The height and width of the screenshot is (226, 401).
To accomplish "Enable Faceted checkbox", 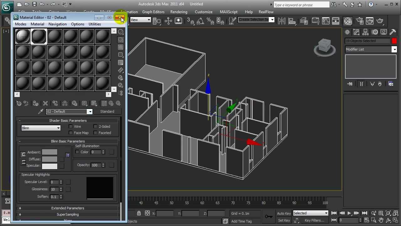I will click(x=95, y=133).
